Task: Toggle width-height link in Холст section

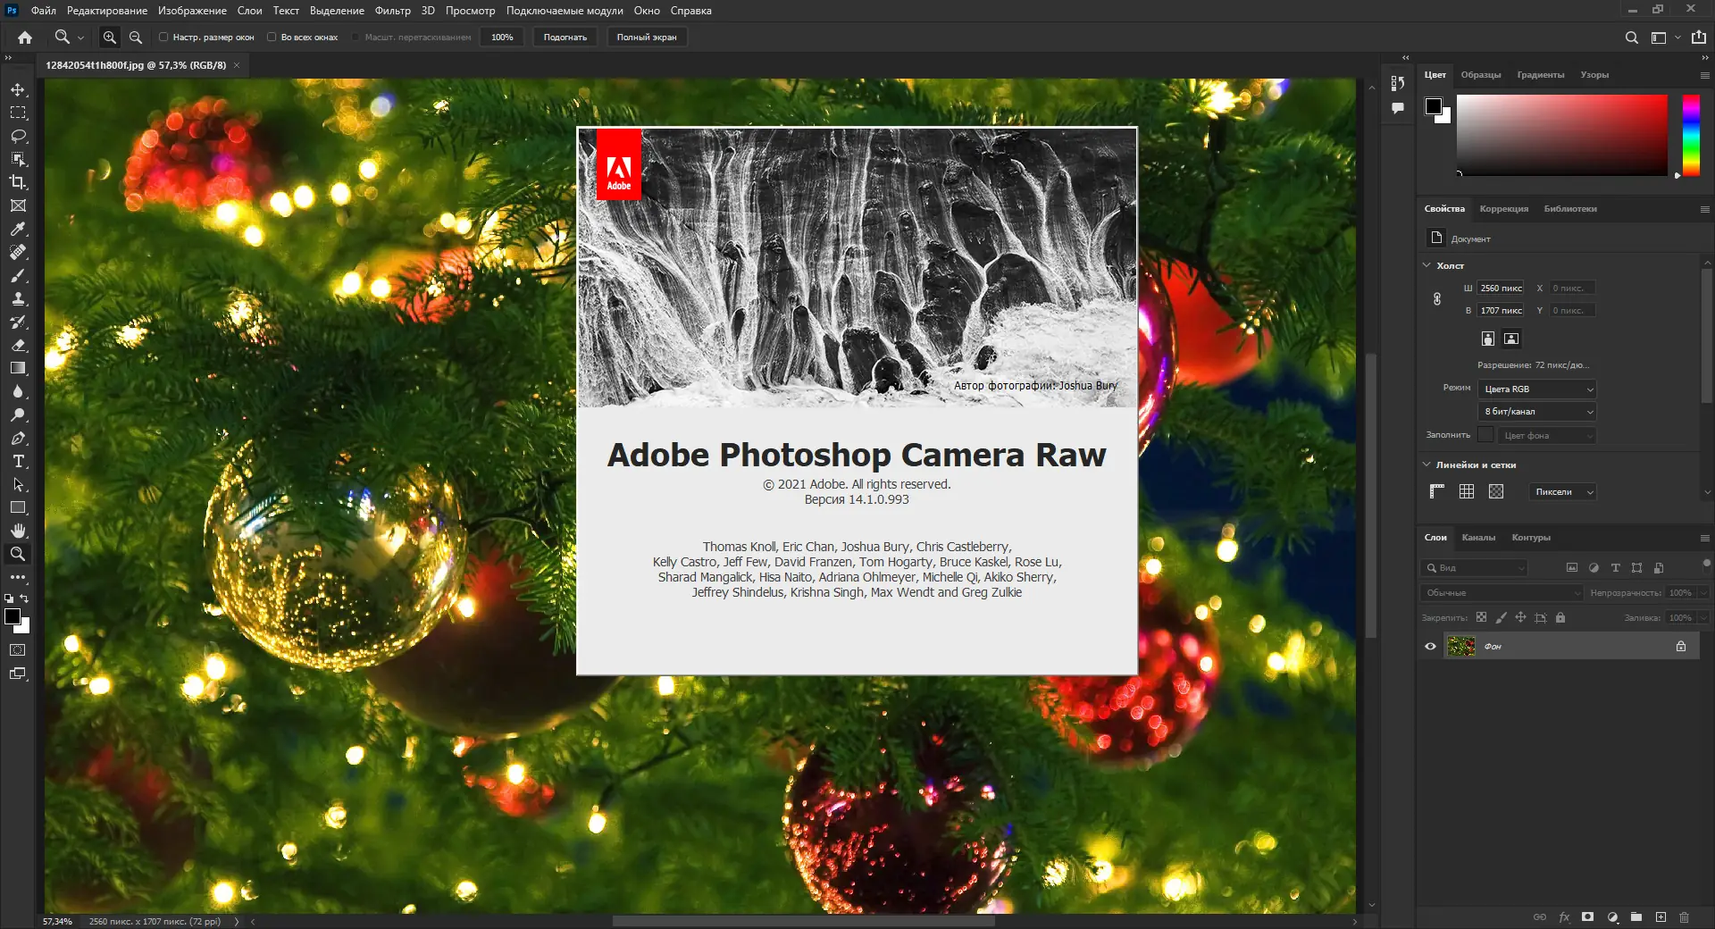Action: (1437, 299)
